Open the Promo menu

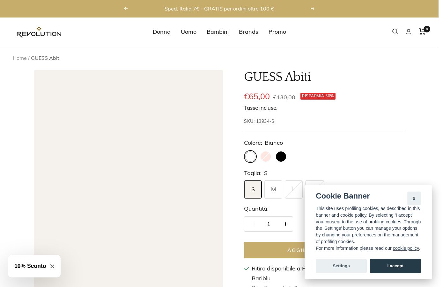277,32
